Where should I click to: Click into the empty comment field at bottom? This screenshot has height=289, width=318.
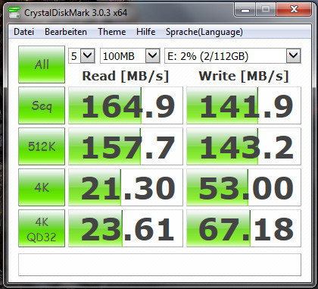coord(160,265)
